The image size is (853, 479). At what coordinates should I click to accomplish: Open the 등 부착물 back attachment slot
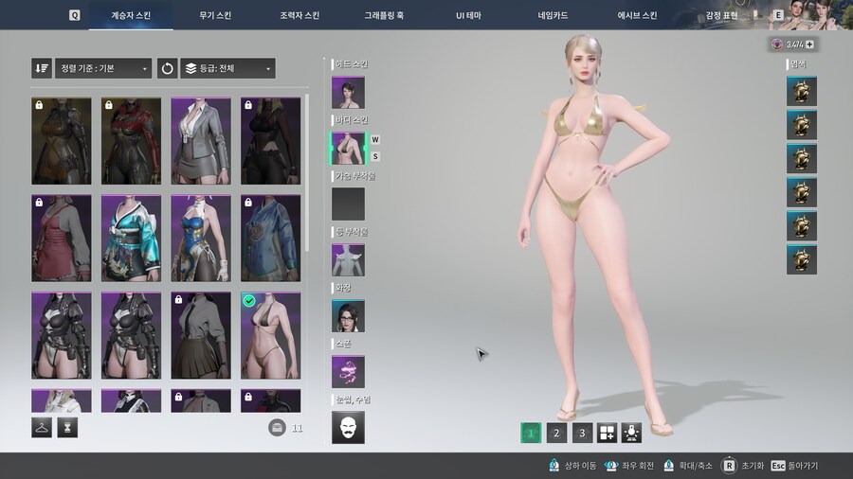(x=348, y=259)
